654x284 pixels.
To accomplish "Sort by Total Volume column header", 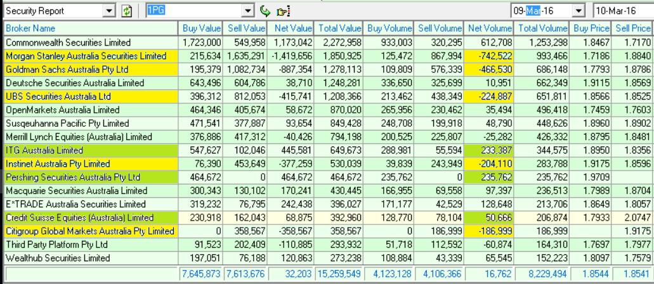I will point(542,29).
